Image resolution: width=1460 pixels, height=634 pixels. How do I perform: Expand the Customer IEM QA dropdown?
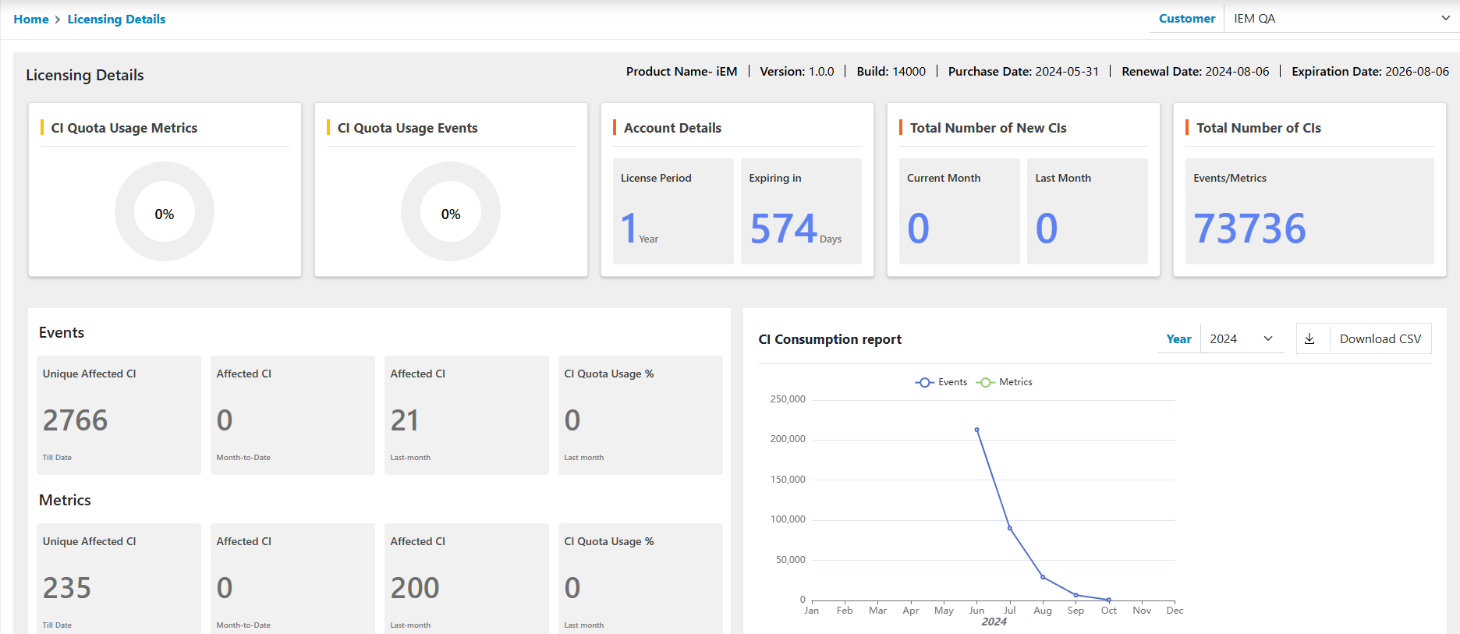(x=1338, y=19)
